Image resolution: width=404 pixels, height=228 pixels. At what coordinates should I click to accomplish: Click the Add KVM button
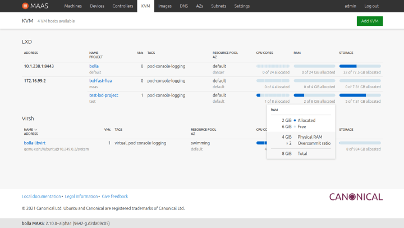click(370, 21)
